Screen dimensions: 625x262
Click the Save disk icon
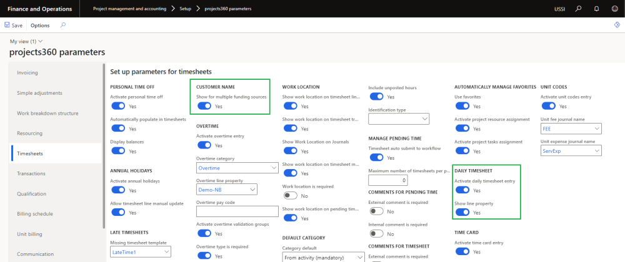(7, 26)
